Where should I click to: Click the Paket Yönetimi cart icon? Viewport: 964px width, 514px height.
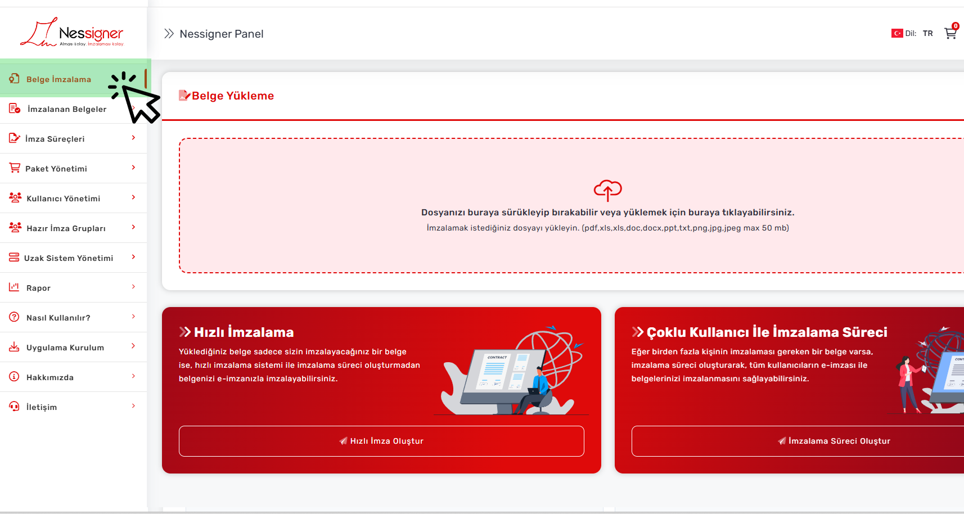(15, 168)
